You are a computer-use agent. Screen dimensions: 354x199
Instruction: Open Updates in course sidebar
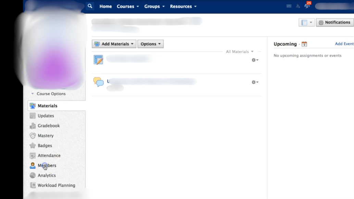pyautogui.click(x=46, y=116)
